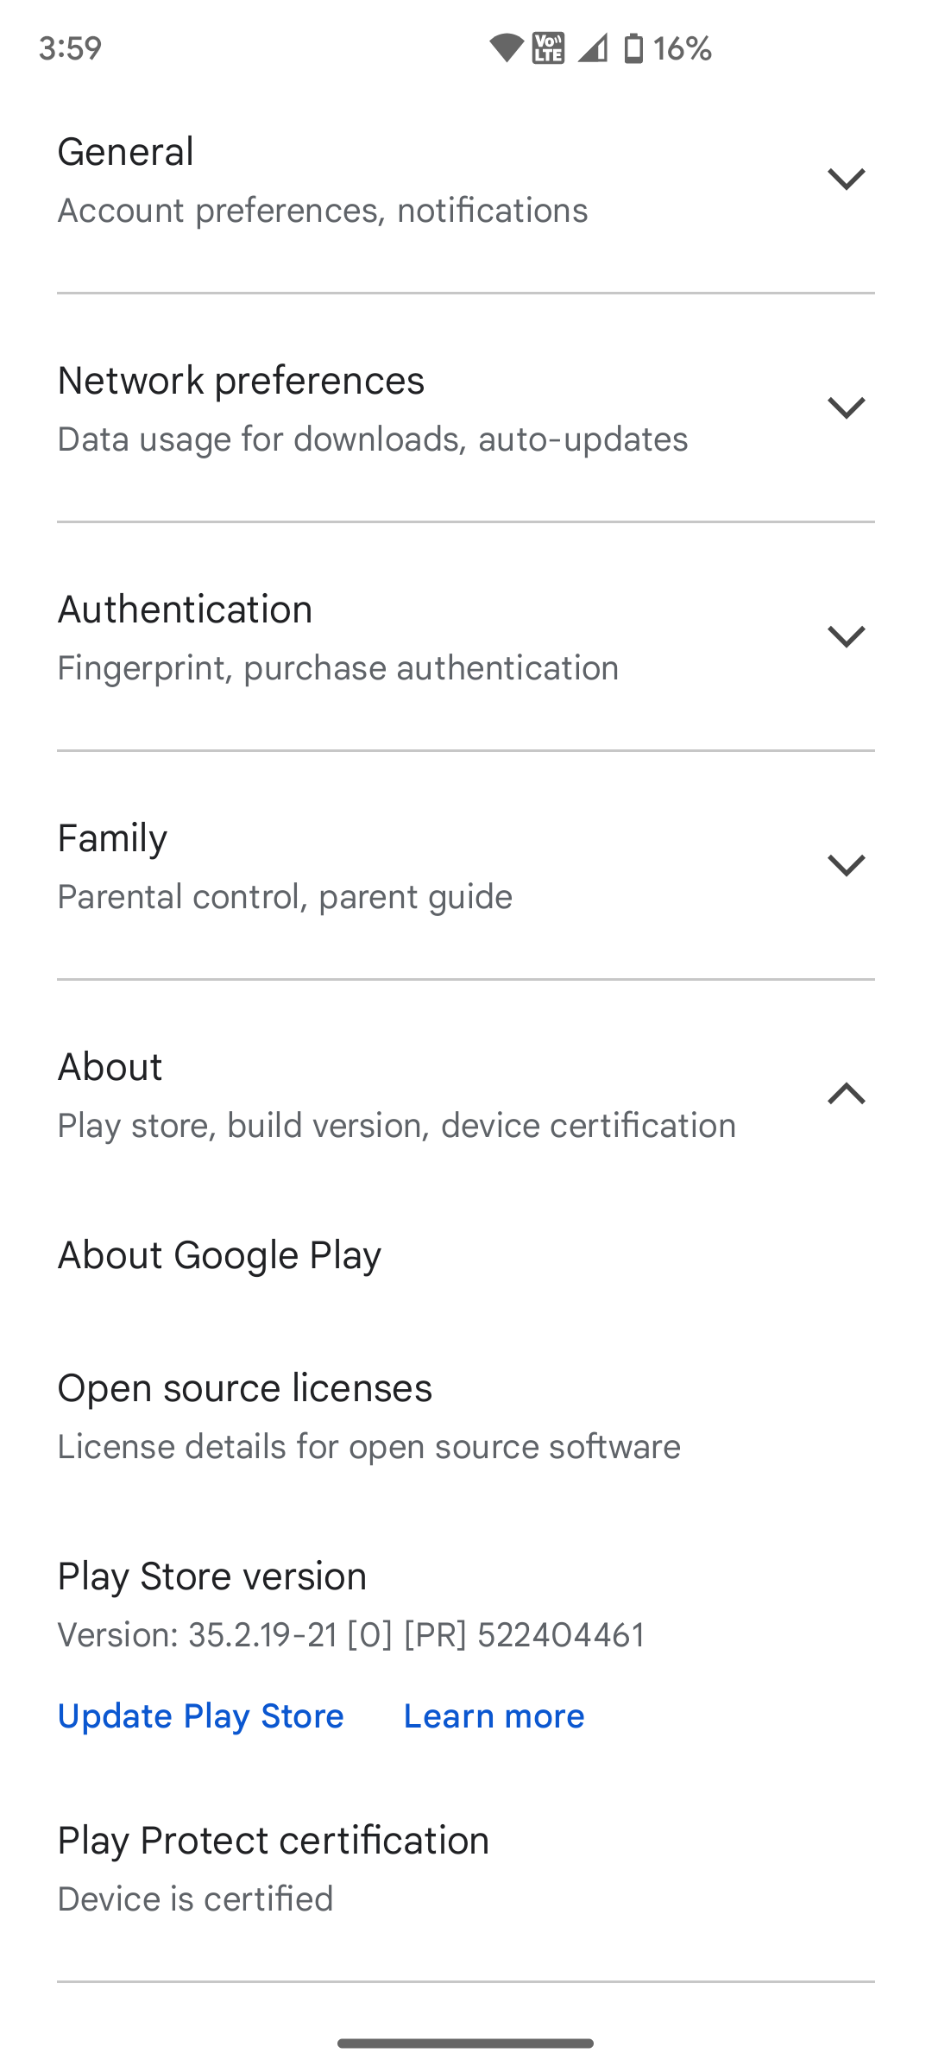Tap the Wi-Fi status icon
932x2072 pixels.
(507, 48)
